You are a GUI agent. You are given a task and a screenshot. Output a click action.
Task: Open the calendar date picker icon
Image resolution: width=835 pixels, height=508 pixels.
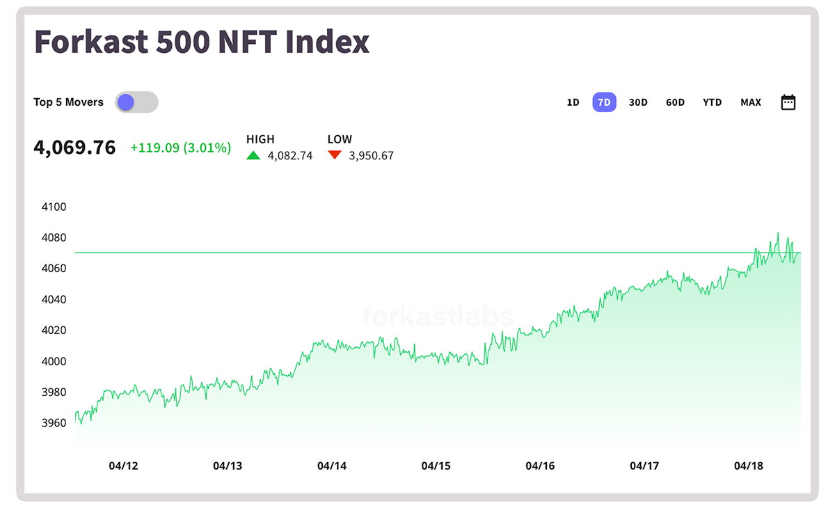point(788,102)
